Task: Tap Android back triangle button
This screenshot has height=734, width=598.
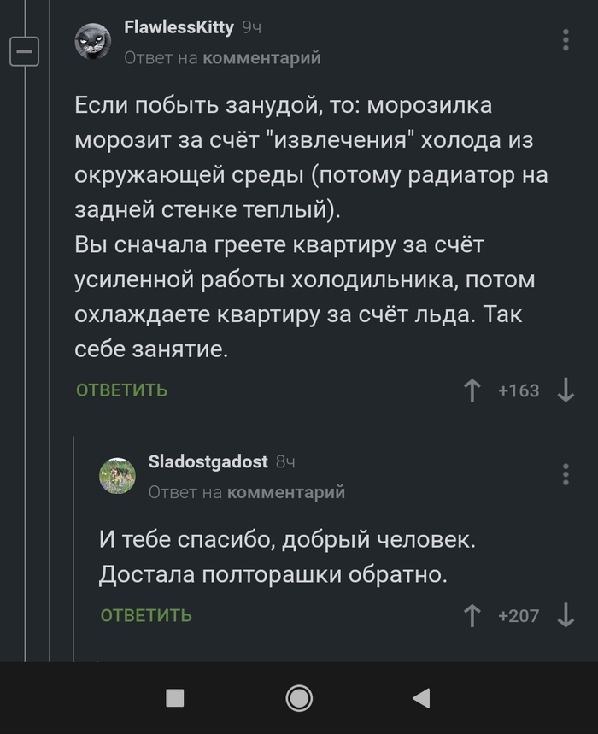Action: (420, 698)
